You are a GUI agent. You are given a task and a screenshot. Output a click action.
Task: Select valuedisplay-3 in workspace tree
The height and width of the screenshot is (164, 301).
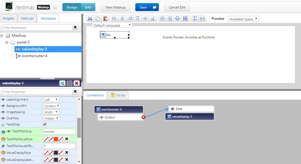tap(48, 49)
